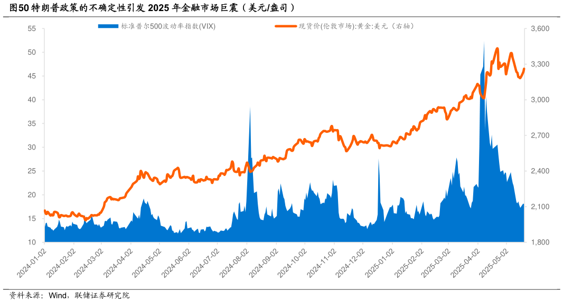The height and width of the screenshot is (302, 563).
Task: Click the 3,300 tick on right axis
Action: (540, 64)
